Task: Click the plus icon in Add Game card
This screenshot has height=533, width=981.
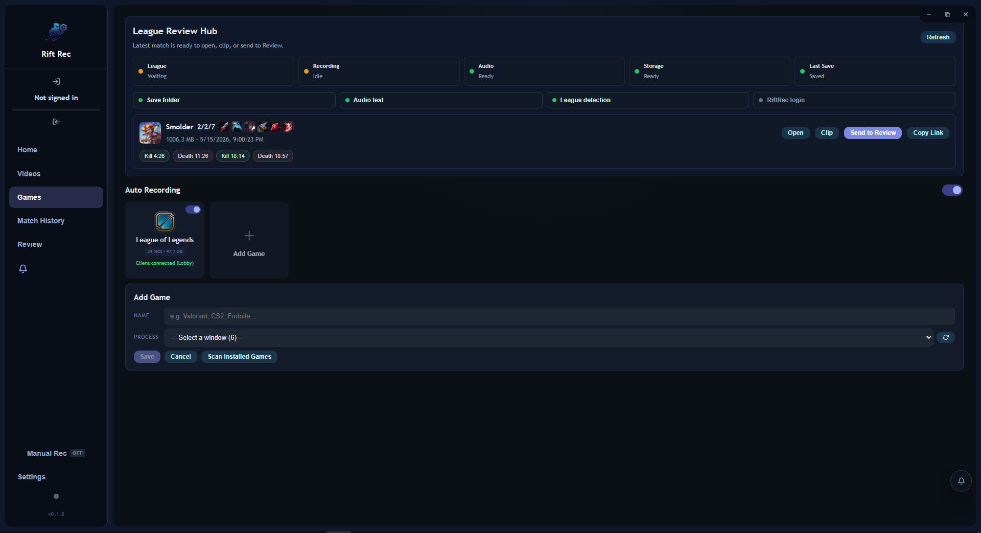Action: [249, 236]
